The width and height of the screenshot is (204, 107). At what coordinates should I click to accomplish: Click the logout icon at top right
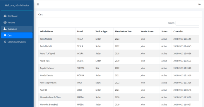(x=199, y=4)
